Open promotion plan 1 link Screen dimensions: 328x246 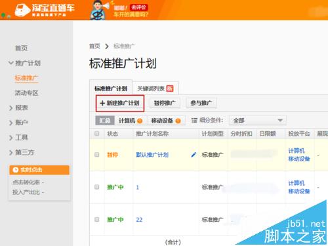point(137,188)
